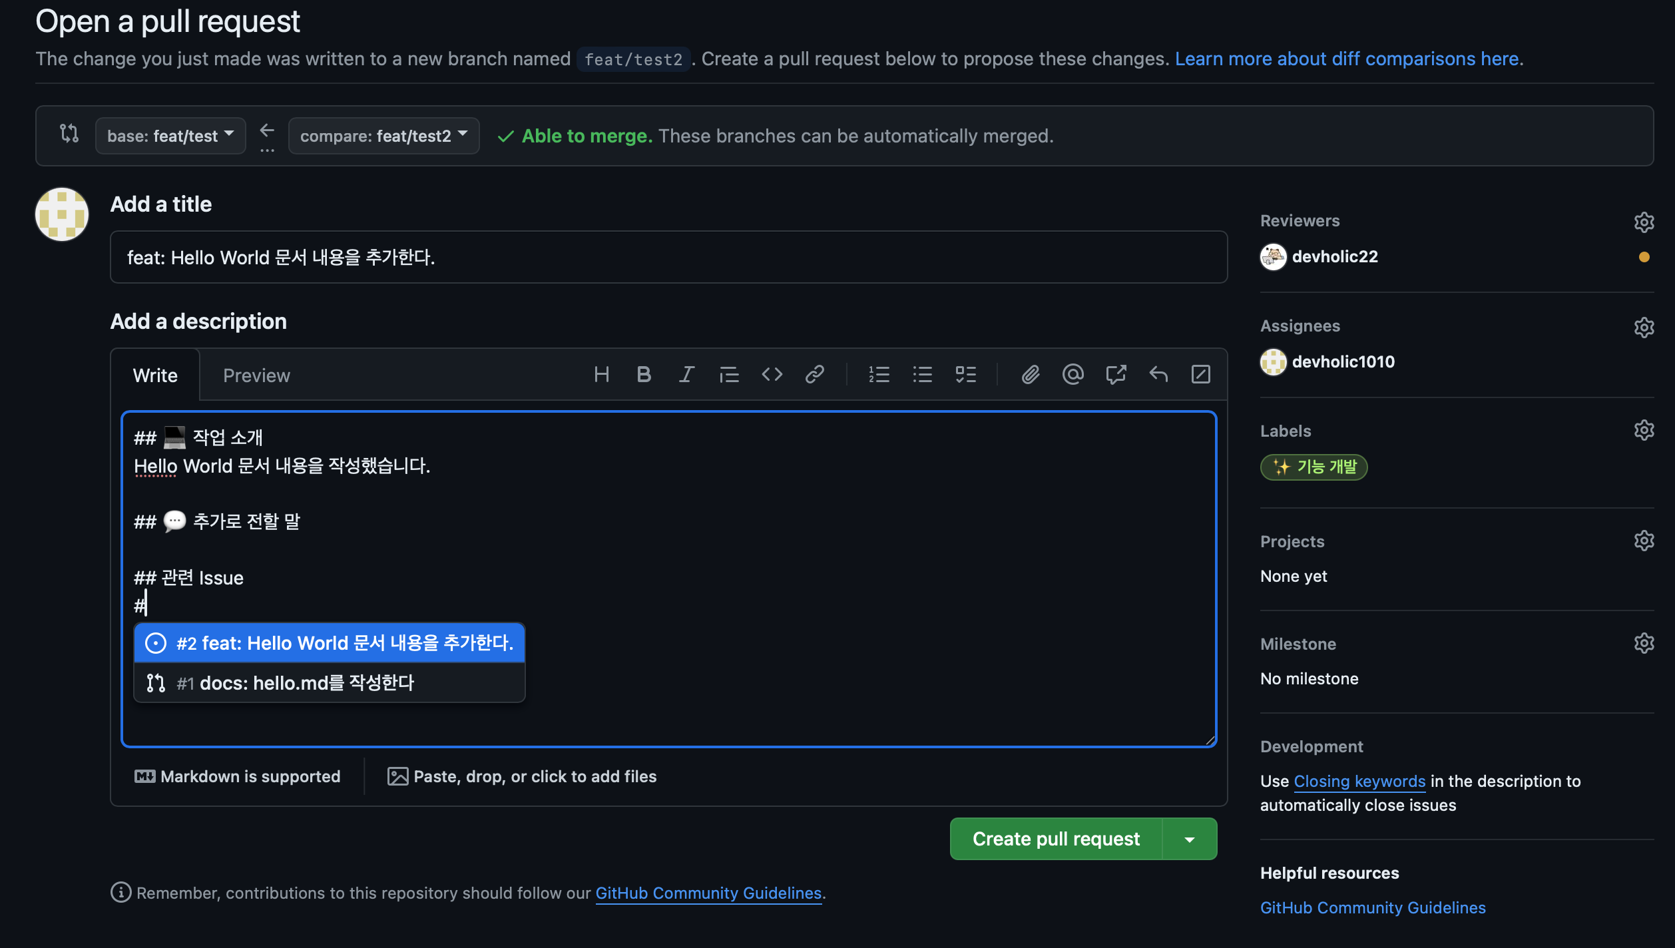Open the compare: feat/test2 branch dropdown
This screenshot has height=948, width=1675.
383,136
